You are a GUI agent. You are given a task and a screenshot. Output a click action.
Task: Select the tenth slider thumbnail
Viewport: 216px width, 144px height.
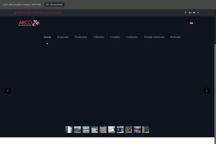[146, 130]
